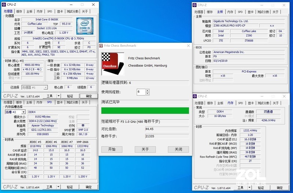Open 显卡 tab in the SPD window

(60, 102)
